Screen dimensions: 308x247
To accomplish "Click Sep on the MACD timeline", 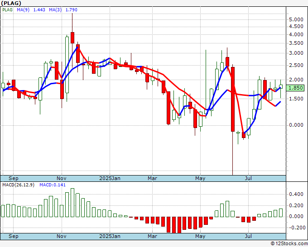I will point(13,236).
